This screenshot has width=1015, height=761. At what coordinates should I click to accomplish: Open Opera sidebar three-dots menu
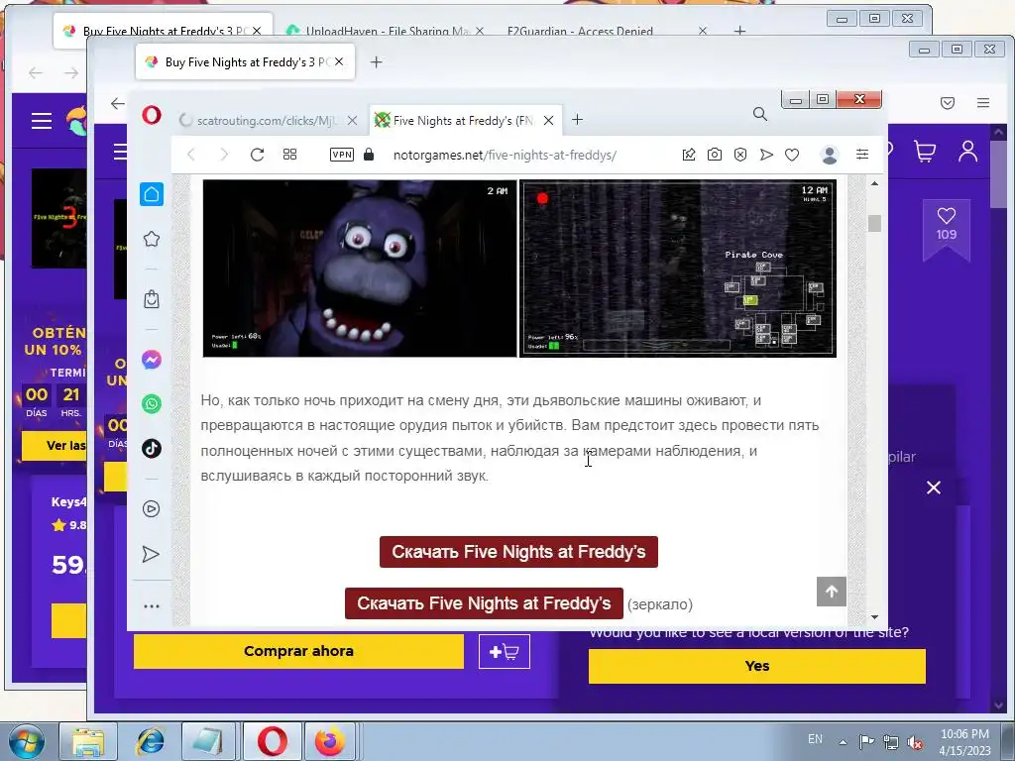click(x=152, y=606)
